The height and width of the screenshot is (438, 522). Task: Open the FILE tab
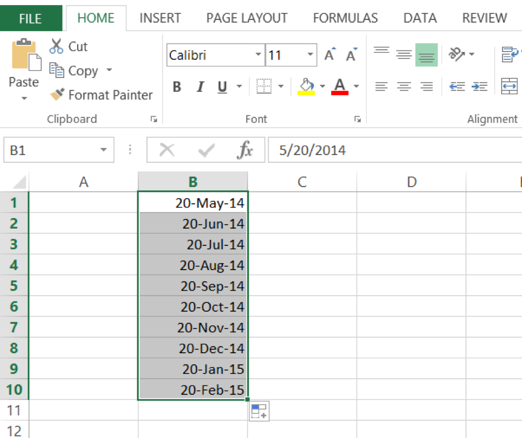pyautogui.click(x=31, y=18)
